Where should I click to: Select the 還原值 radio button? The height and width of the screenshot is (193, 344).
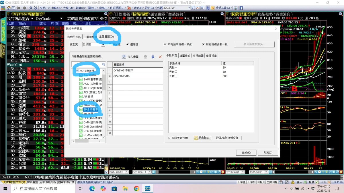coord(128,44)
